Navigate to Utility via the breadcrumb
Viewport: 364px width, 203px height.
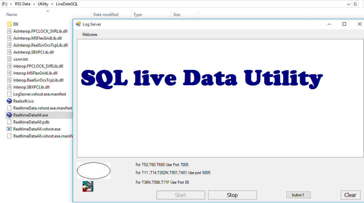pos(43,4)
